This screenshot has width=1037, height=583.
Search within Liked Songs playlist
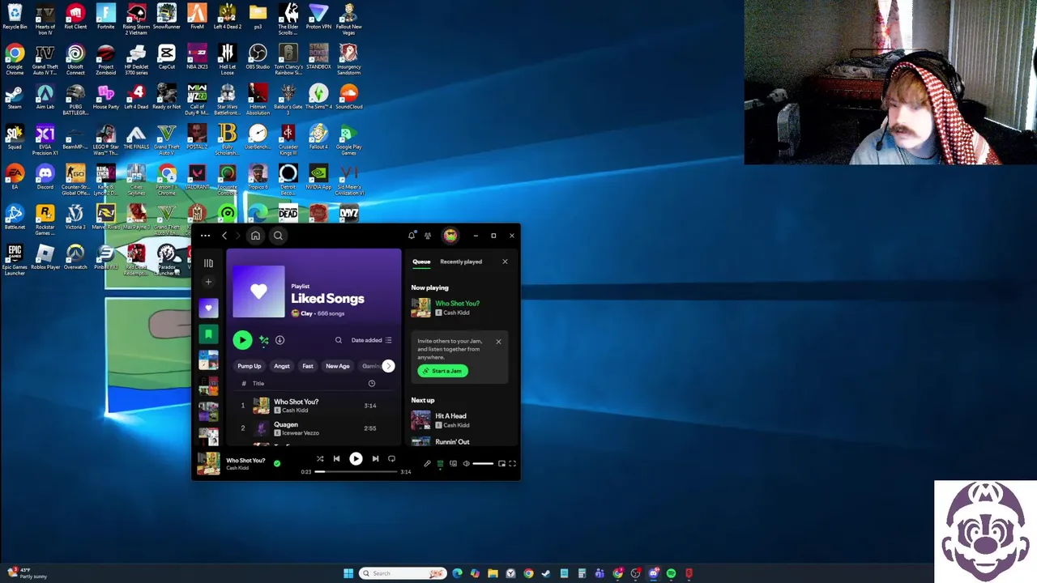[x=339, y=340]
